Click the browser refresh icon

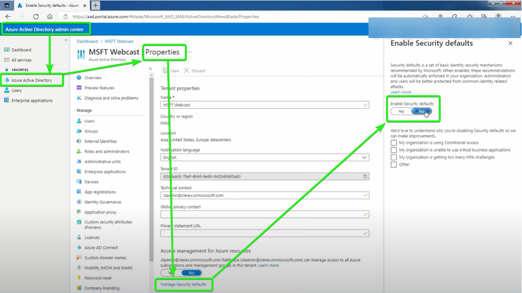pyautogui.click(x=36, y=17)
